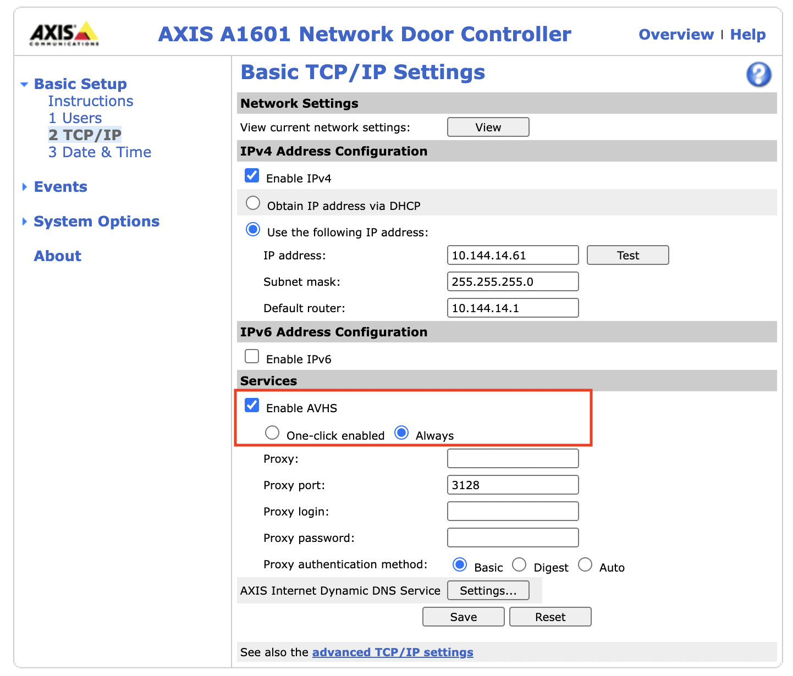Click the View network settings button
The height and width of the screenshot is (676, 793).
click(488, 127)
